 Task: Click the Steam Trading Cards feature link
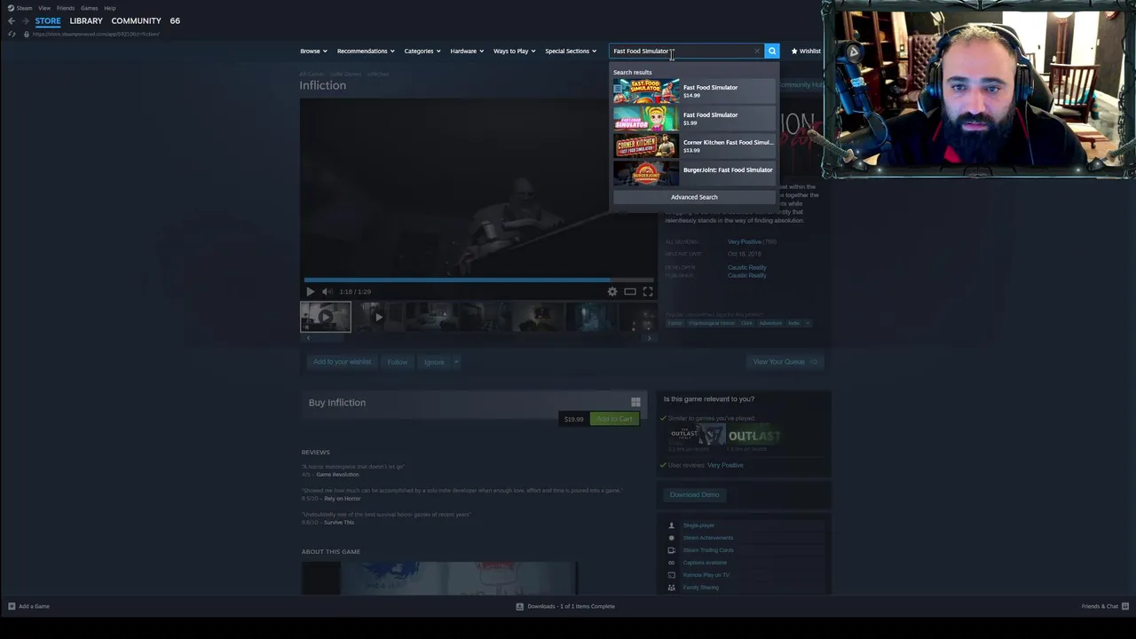708,550
